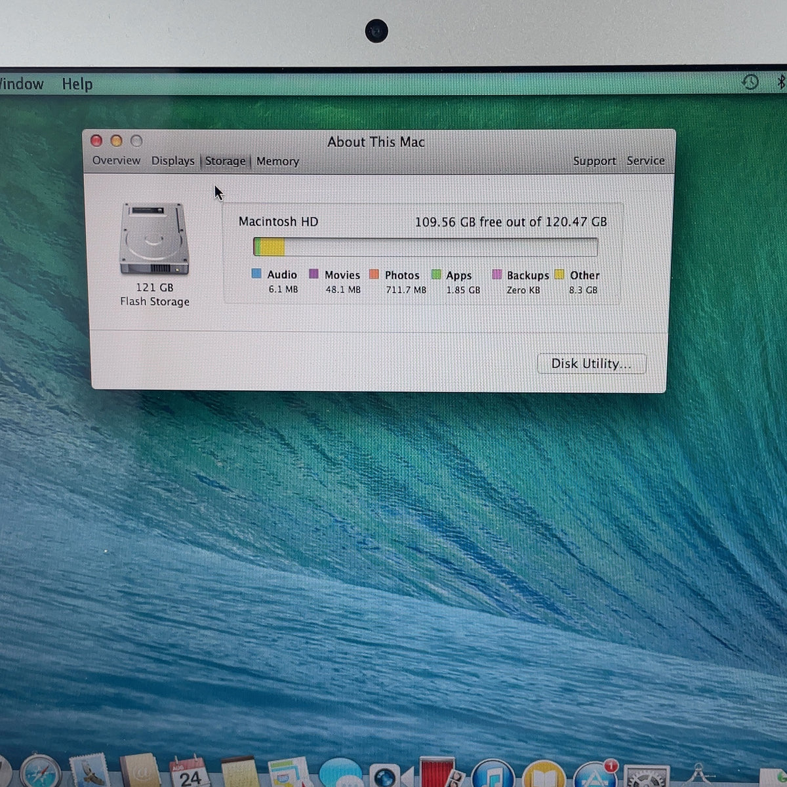This screenshot has width=787, height=787.
Task: Click the About This Mac window title
Action: [x=376, y=142]
